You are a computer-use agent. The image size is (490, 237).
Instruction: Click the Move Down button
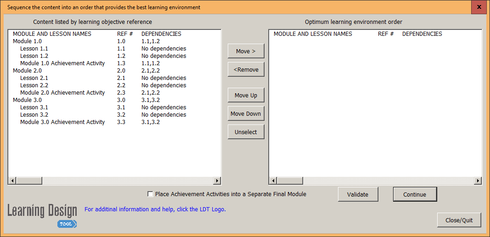[x=246, y=113]
